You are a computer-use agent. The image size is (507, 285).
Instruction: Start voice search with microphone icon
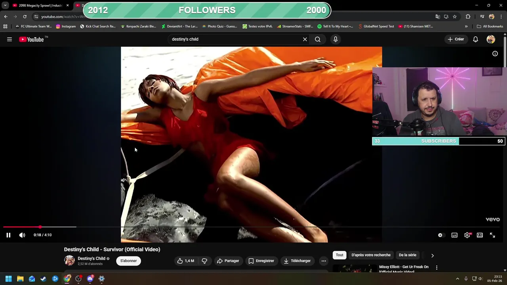(x=335, y=39)
